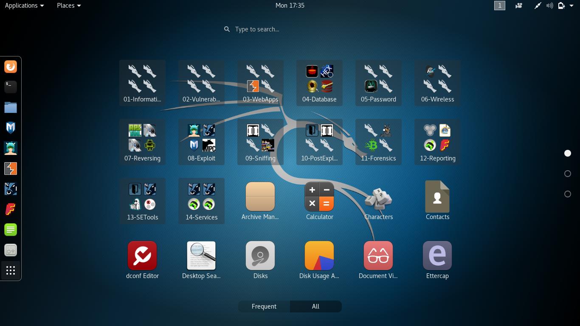Open the volume indicator in top bar
The width and height of the screenshot is (580, 326).
click(x=550, y=6)
